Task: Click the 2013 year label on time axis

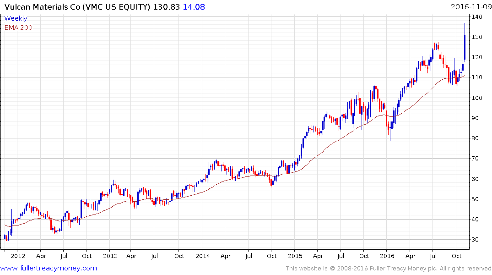Action: [x=110, y=256]
